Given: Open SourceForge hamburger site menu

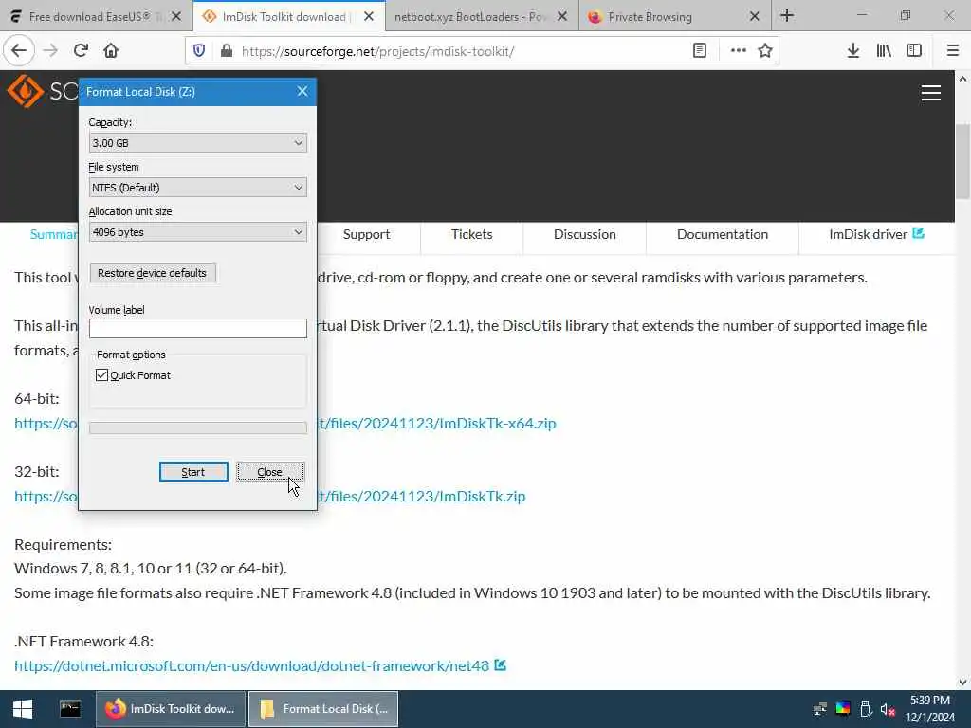Looking at the screenshot, I should 931,93.
